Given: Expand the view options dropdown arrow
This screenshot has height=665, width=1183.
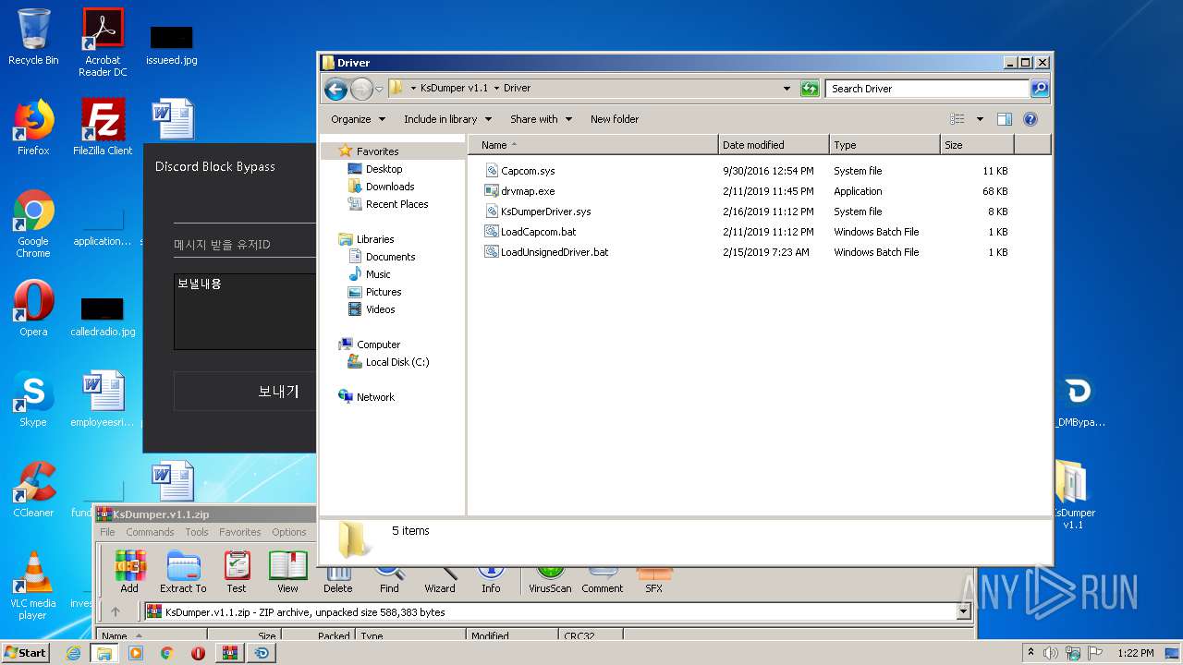Looking at the screenshot, I should (x=980, y=119).
